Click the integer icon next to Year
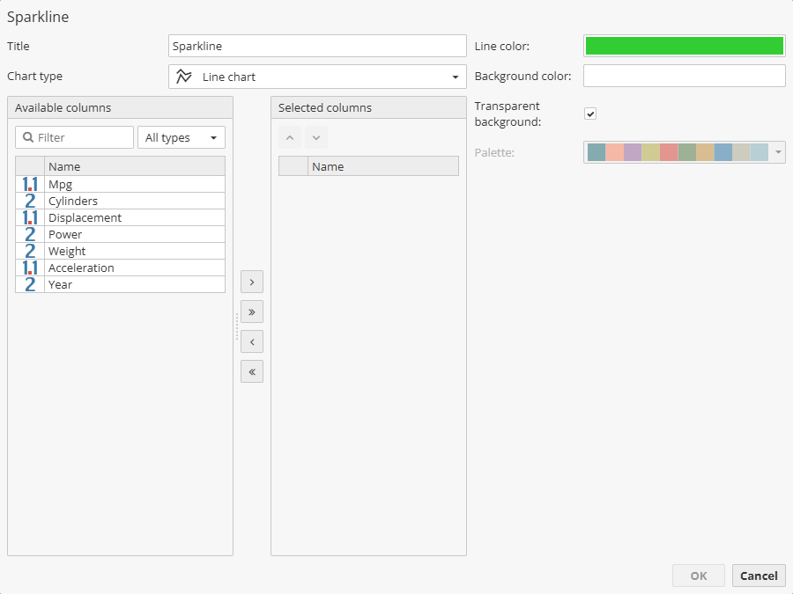Viewport: 793px width, 594px height. pos(29,284)
